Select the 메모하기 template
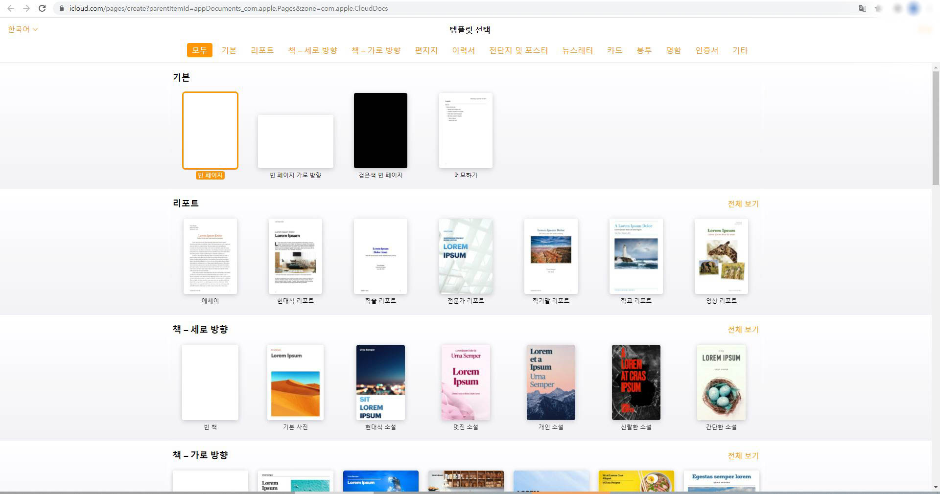 (x=466, y=131)
